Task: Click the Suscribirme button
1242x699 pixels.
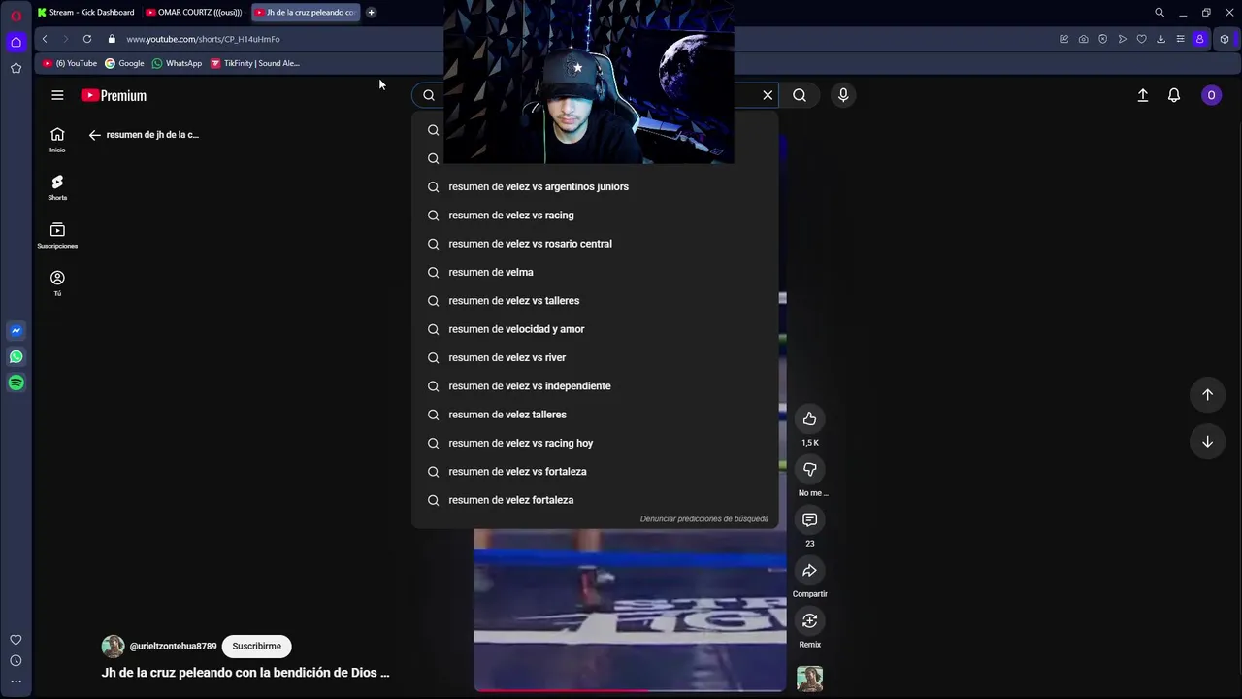Action: (256, 647)
